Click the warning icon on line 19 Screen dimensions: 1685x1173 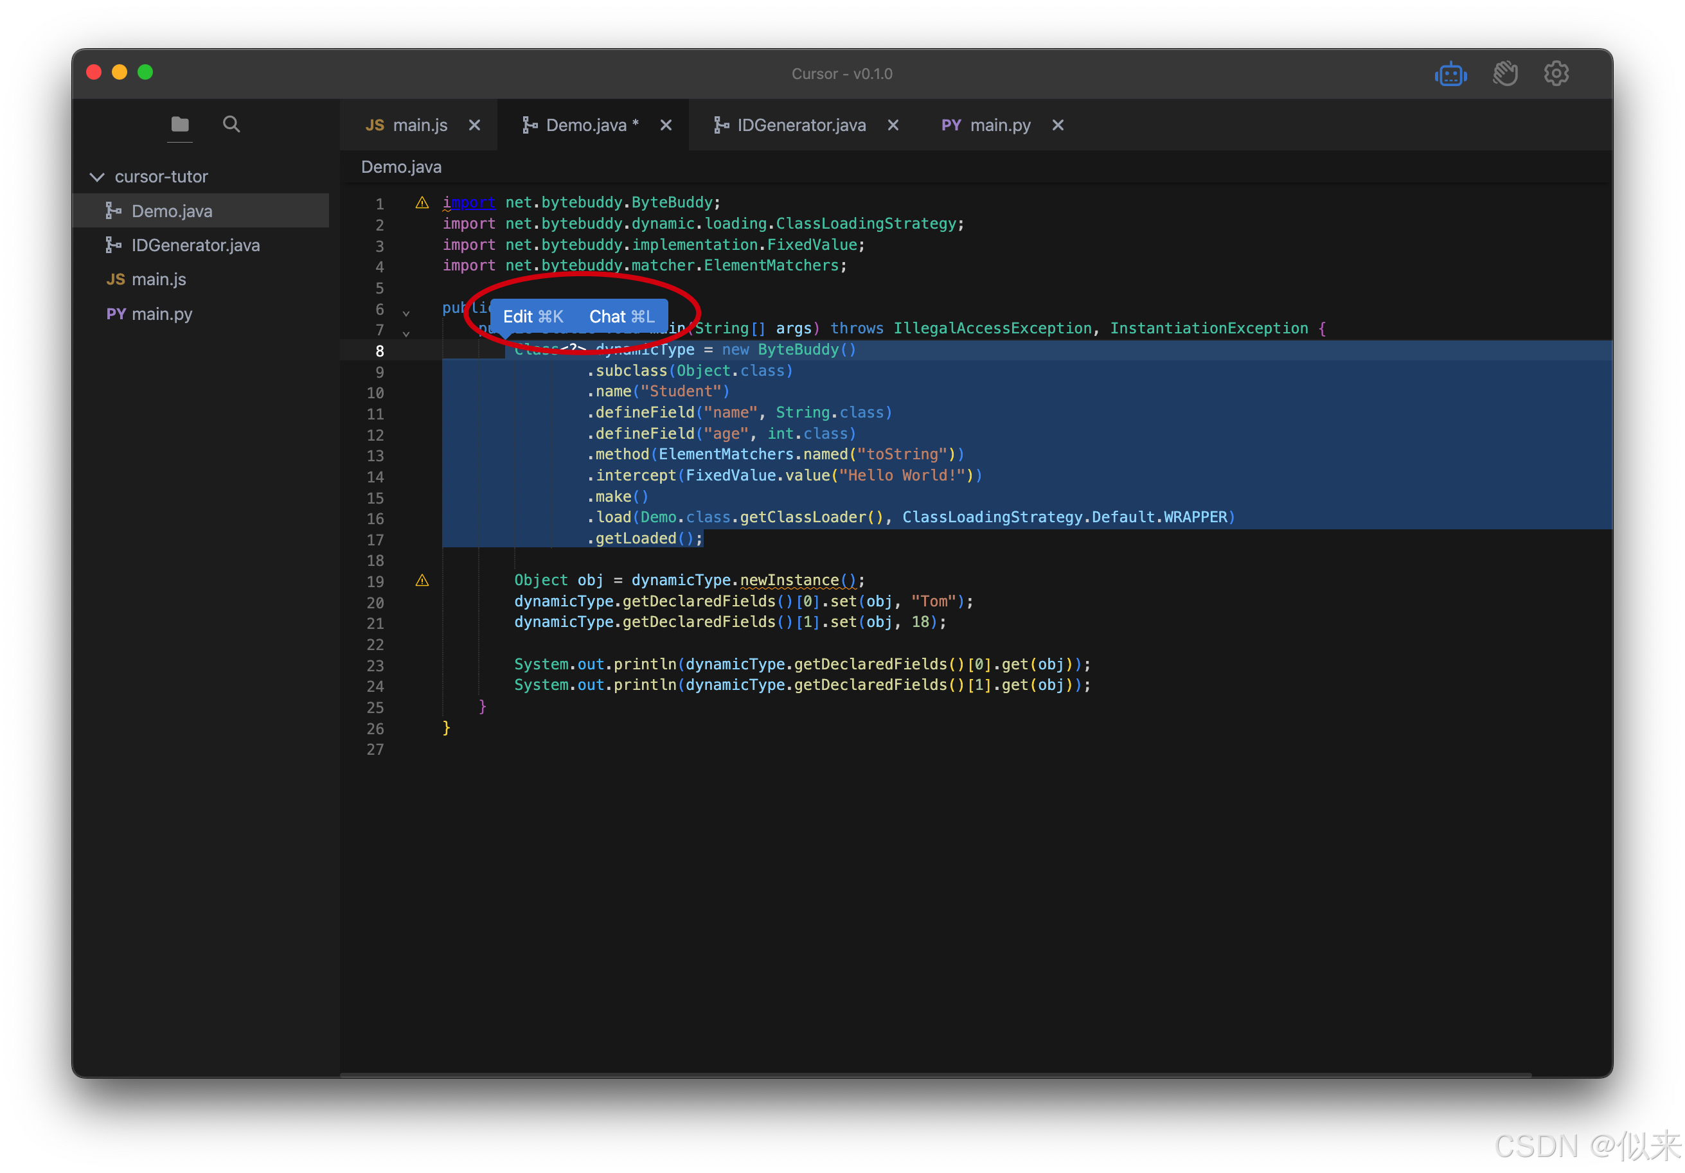[x=422, y=581]
